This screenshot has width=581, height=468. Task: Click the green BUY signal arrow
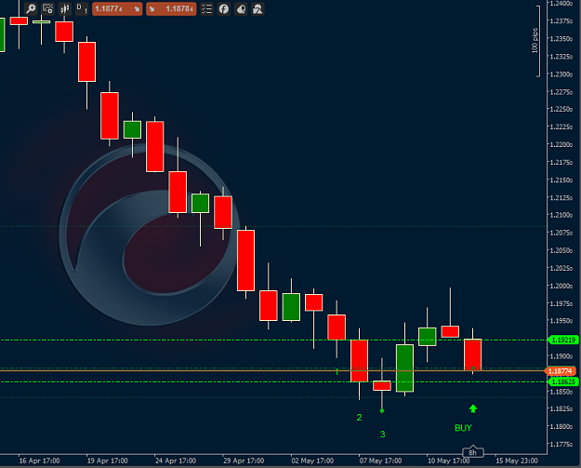click(473, 408)
